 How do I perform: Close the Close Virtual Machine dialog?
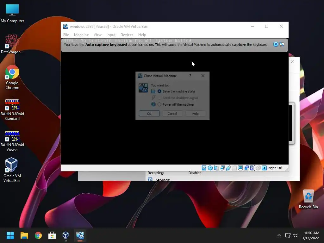pos(203,76)
